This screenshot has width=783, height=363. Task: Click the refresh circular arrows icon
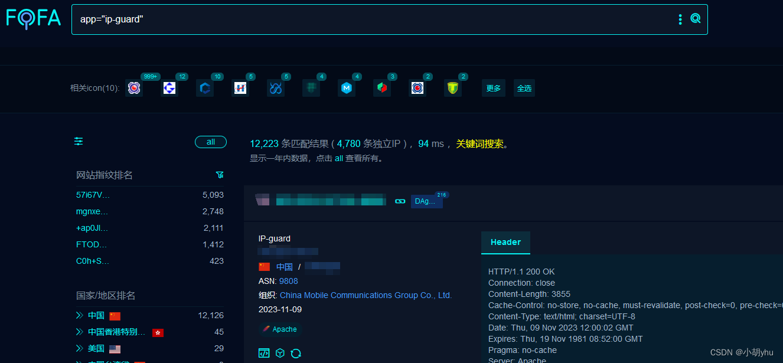click(296, 353)
